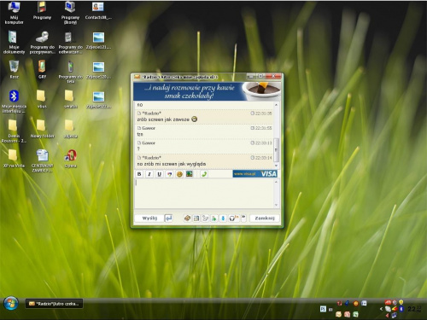
Task: Click the contacts conference icon in bottom toolbar
Action: (205, 218)
